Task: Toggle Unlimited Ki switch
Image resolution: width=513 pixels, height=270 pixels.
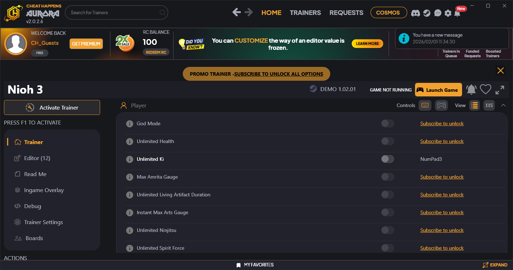Action: click(387, 159)
